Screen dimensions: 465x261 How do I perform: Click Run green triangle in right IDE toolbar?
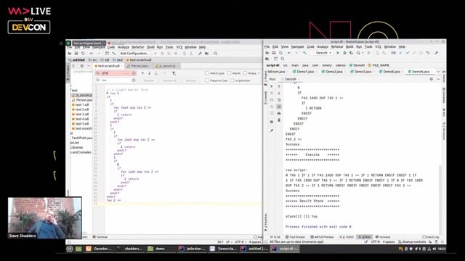click(x=337, y=53)
